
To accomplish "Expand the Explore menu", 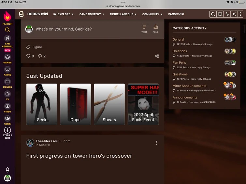I will pos(64,14).
